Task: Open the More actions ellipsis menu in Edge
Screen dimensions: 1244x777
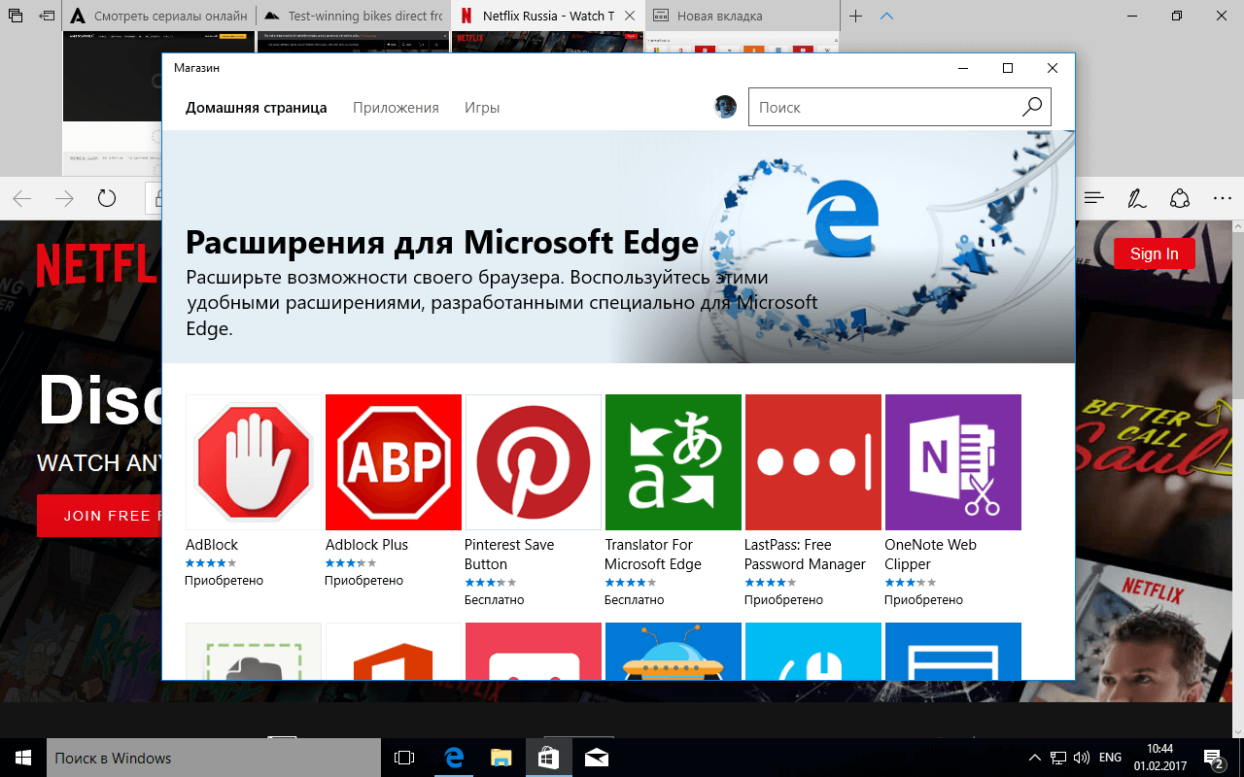Action: tap(1222, 198)
